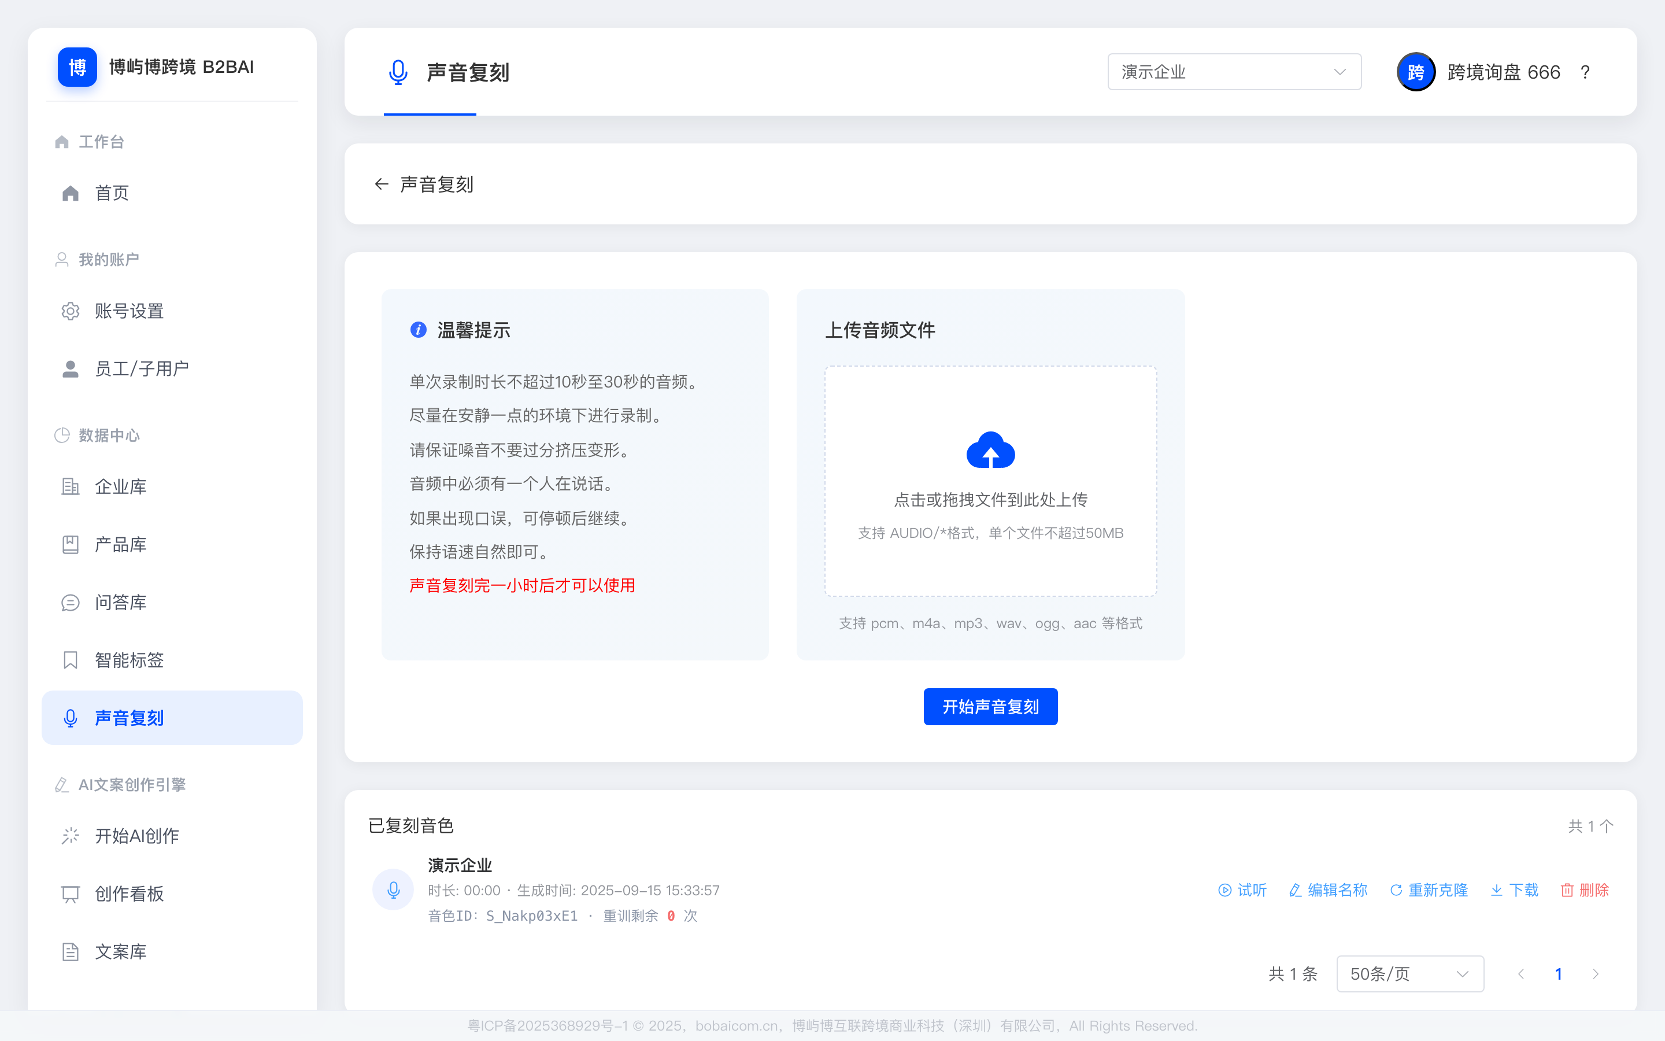Open 企业库 in sidebar

pyautogui.click(x=172, y=487)
